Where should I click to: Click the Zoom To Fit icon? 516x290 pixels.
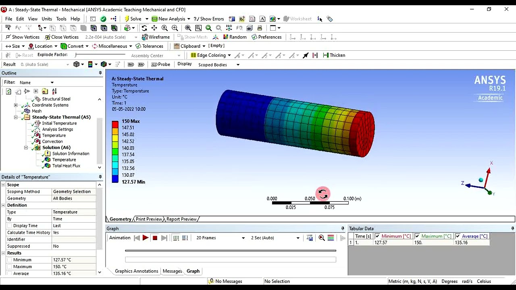click(188, 28)
